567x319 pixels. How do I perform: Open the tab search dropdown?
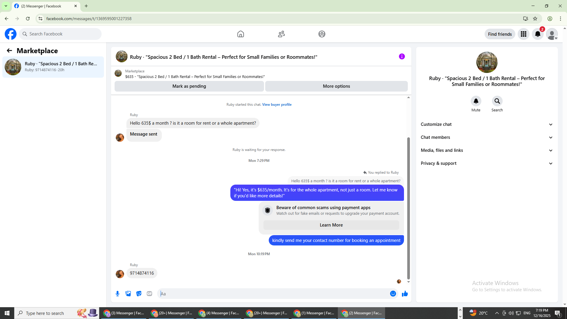pyautogui.click(x=6, y=6)
